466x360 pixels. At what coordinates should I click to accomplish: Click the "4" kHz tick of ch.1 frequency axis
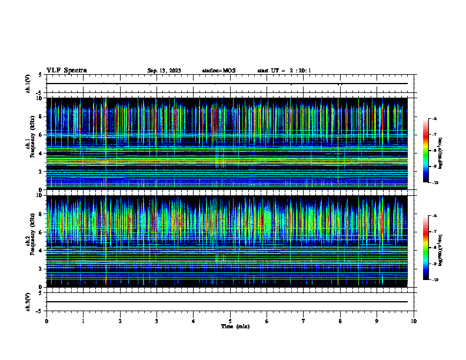pyautogui.click(x=41, y=154)
